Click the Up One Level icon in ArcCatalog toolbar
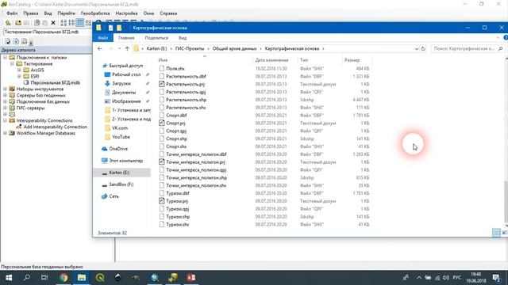The width and height of the screenshot is (508, 285). (8, 23)
